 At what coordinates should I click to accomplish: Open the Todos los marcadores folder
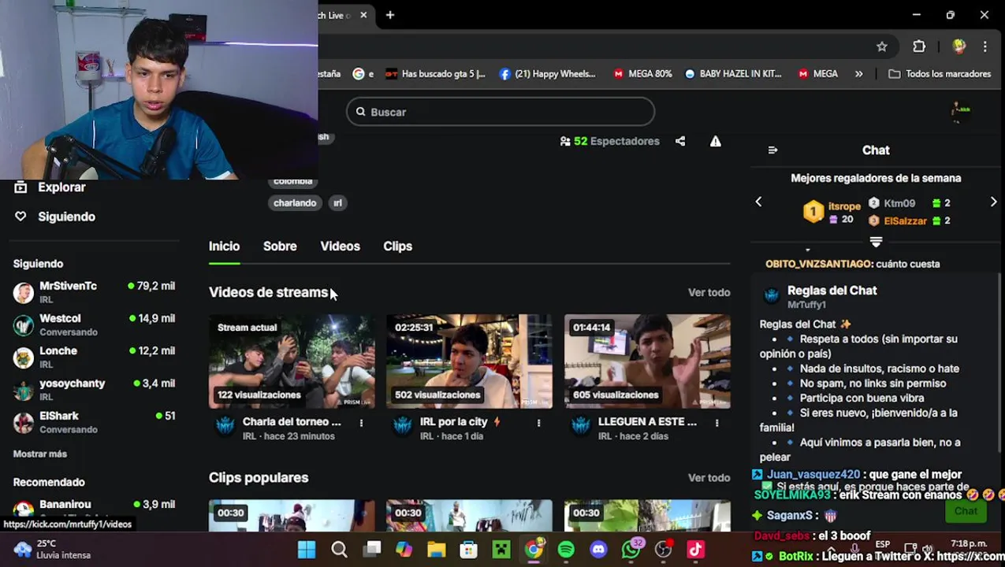[940, 73]
